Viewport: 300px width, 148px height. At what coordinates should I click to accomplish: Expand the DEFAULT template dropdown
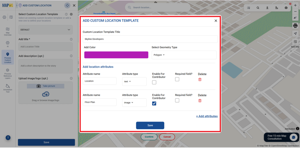[x=45, y=30]
